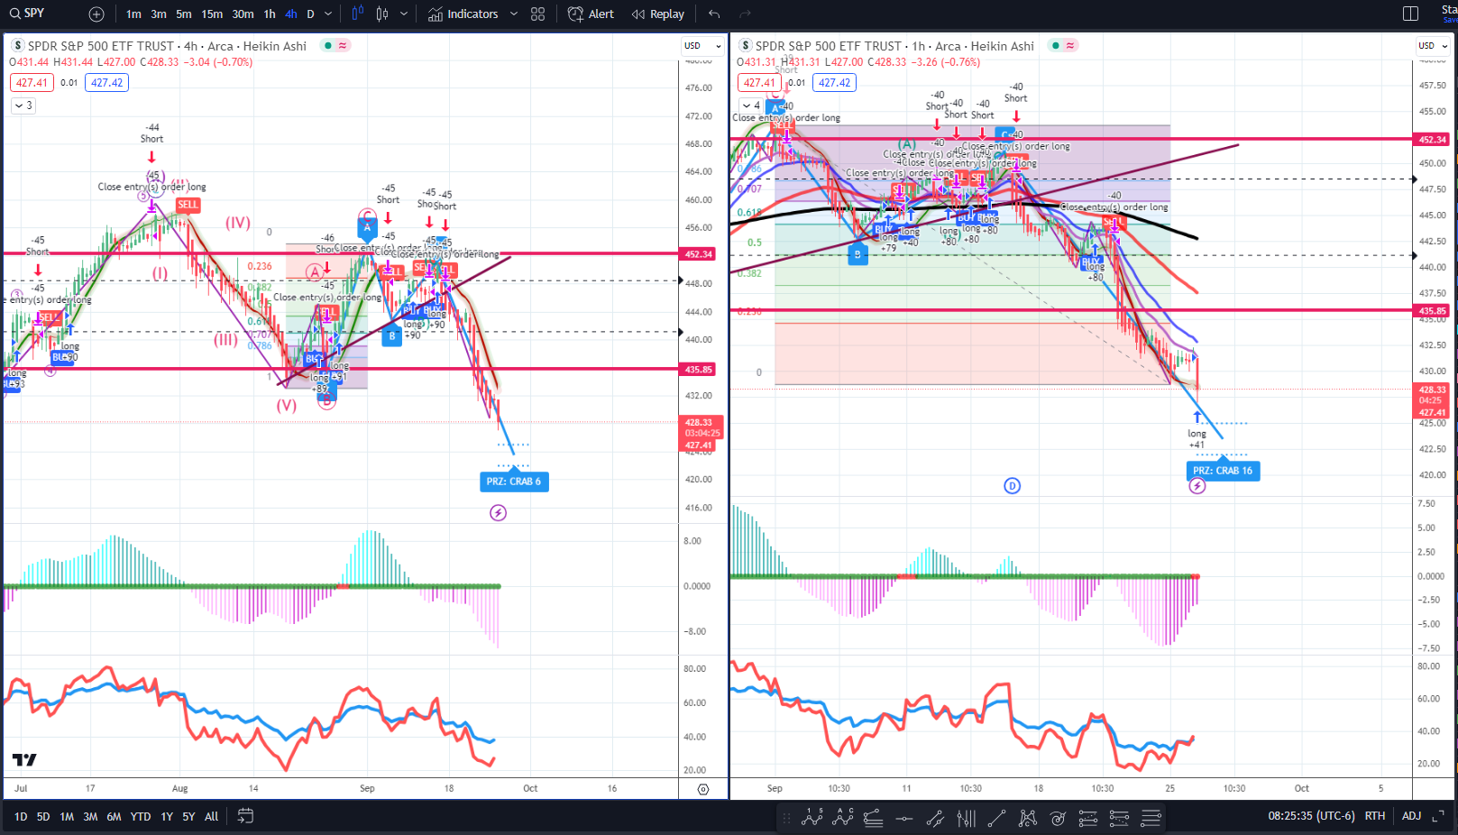Select the XABCD pattern drawing tool
The height and width of the screenshot is (835, 1458).
1027,818
